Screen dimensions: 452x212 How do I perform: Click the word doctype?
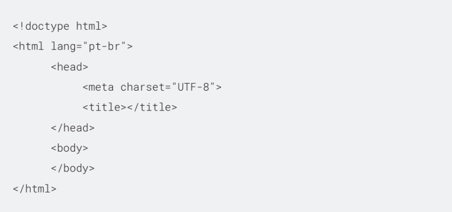pyautogui.click(x=47, y=27)
